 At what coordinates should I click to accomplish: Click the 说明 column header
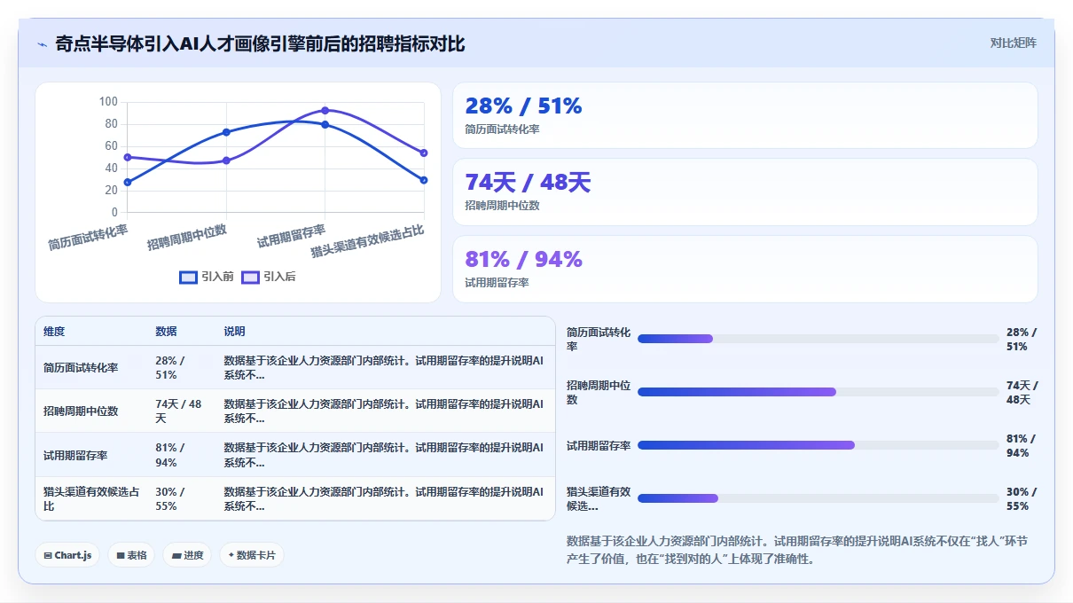coord(234,332)
